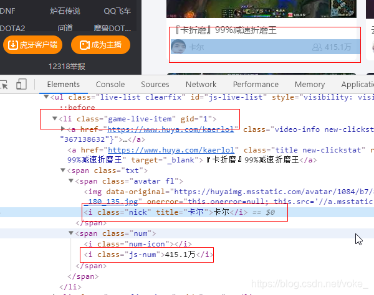Image resolution: width=374 pixels, height=295 pixels.
Task: Click the camera icon on 成为主播 button
Action: [x=84, y=45]
